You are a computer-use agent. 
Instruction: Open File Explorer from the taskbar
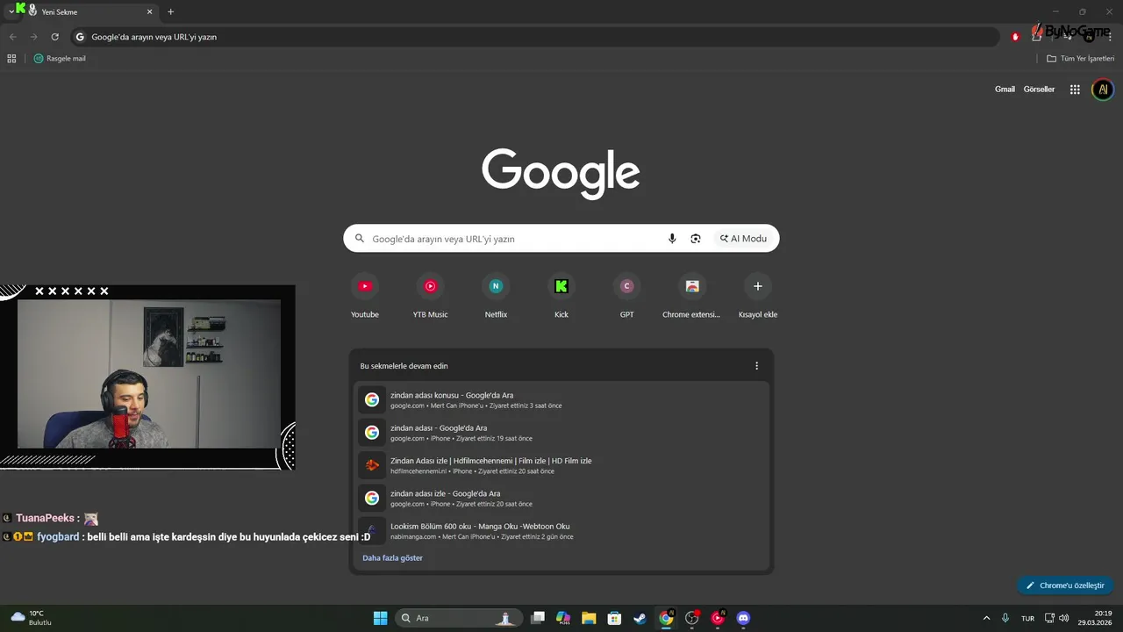[x=589, y=618]
